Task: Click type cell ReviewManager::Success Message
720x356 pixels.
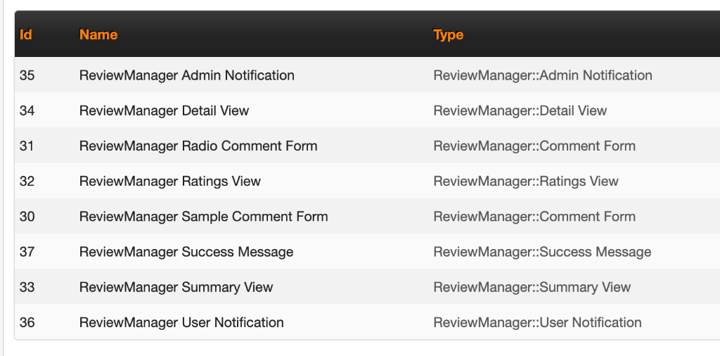Action: point(542,252)
